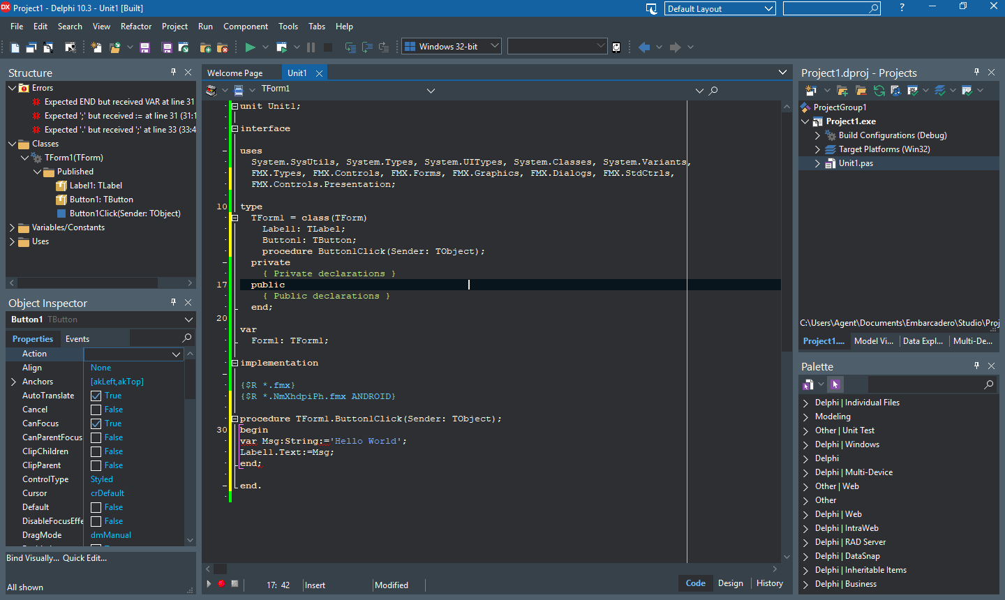Click the magnifier icon in code editor navigation bar

click(x=713, y=91)
